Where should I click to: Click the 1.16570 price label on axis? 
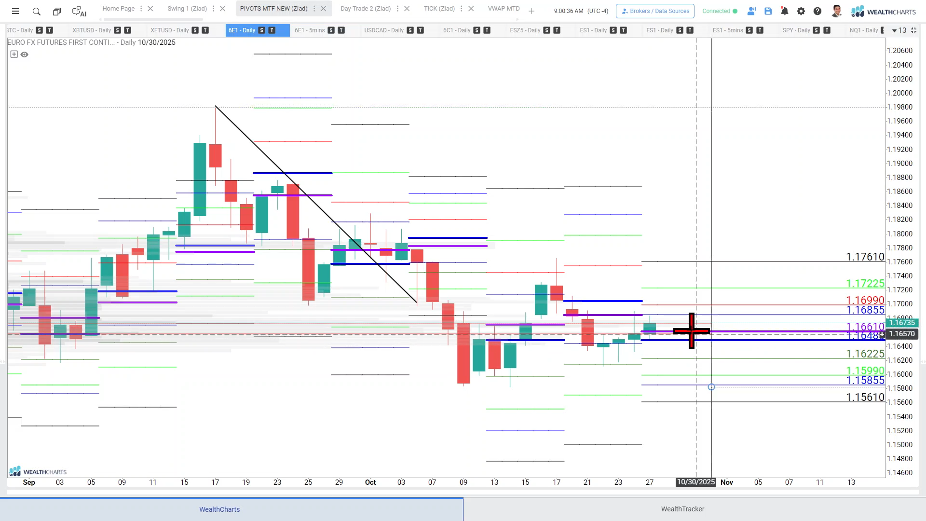[x=902, y=334]
